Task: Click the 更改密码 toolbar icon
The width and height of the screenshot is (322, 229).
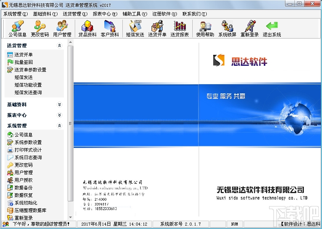Action: (40, 29)
